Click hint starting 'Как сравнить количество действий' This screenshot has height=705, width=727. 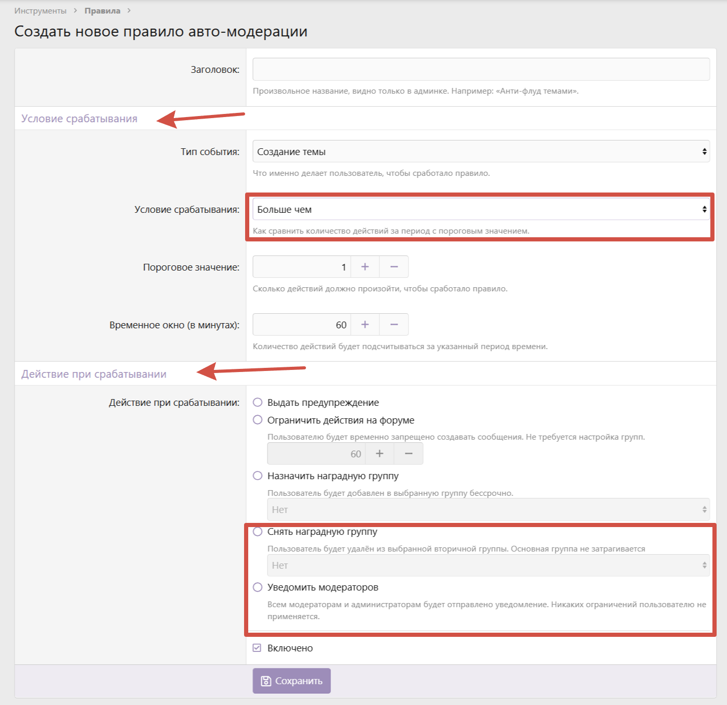(391, 231)
